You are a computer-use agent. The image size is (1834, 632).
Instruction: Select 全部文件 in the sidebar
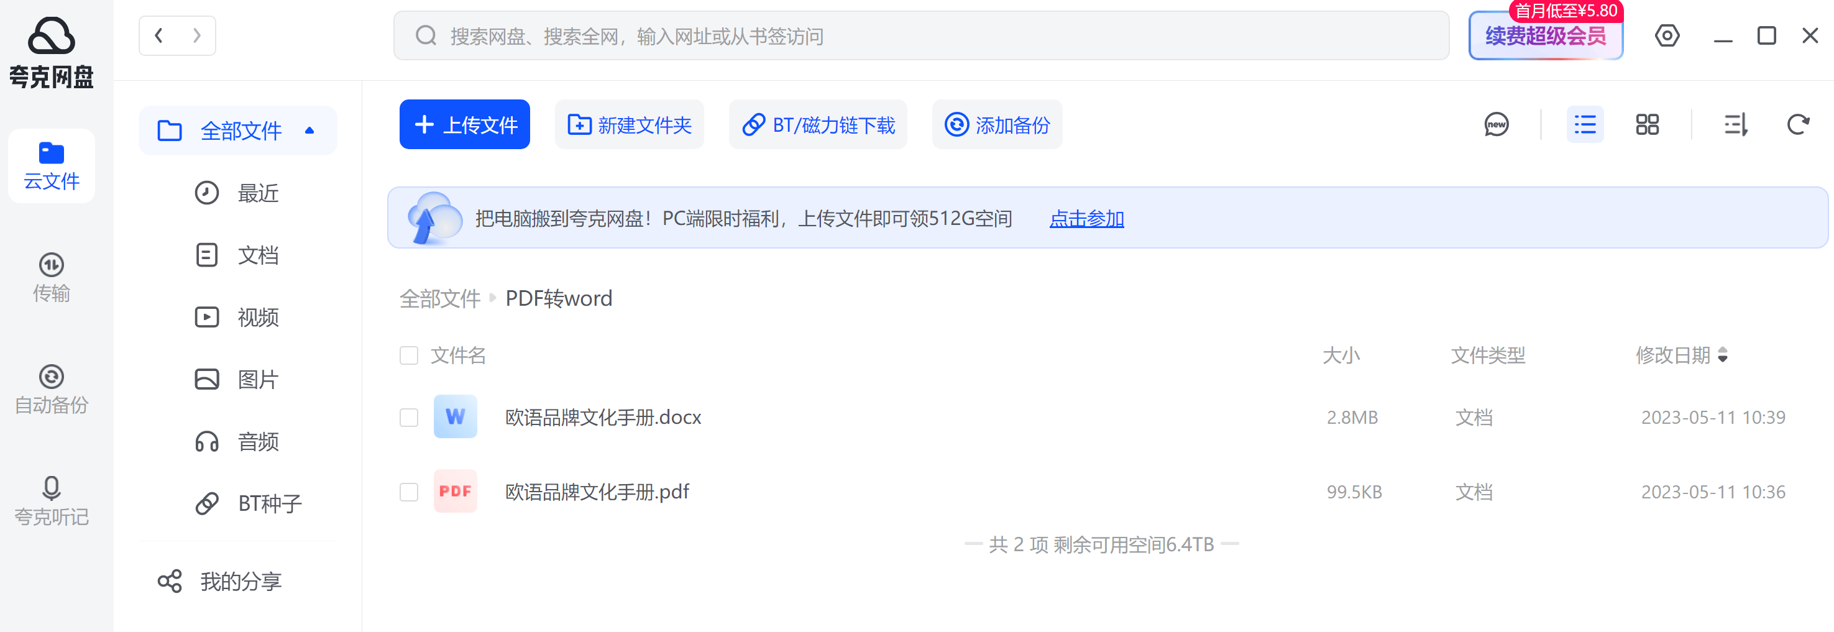click(237, 131)
